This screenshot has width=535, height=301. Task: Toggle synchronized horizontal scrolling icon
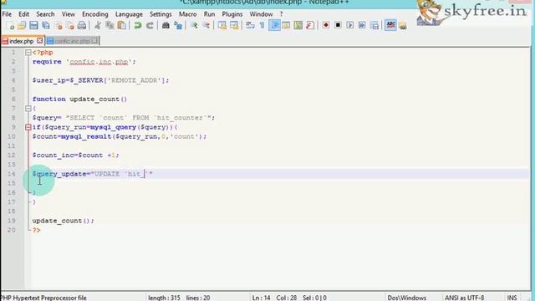tap(234, 26)
